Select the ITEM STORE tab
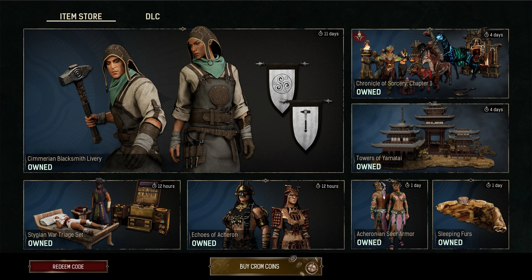The width and height of the screenshot is (532, 280). [x=81, y=17]
